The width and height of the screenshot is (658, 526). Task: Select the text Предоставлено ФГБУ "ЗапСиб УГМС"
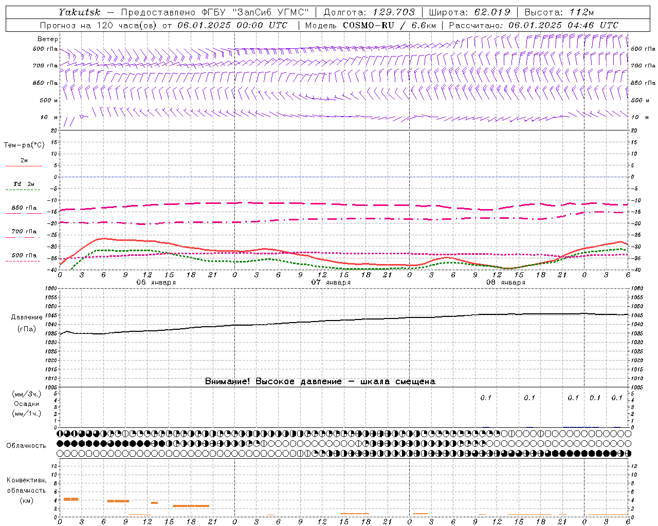[215, 12]
